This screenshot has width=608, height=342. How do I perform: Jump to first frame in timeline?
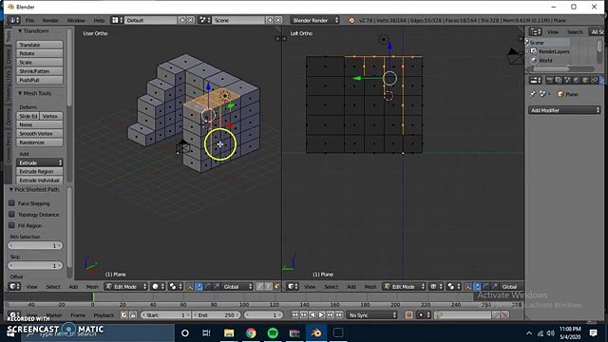pyautogui.click(x=294, y=314)
